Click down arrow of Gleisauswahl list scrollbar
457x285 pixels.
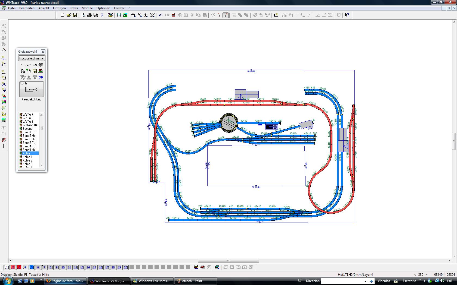41,165
